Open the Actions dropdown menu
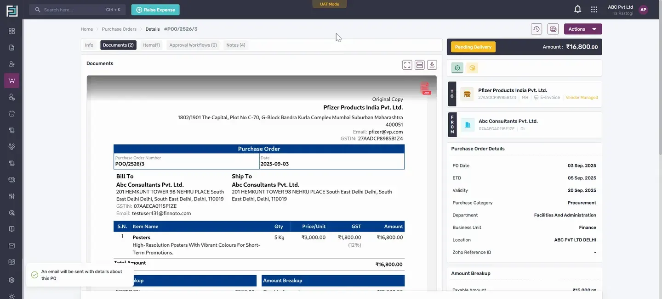 pos(583,29)
